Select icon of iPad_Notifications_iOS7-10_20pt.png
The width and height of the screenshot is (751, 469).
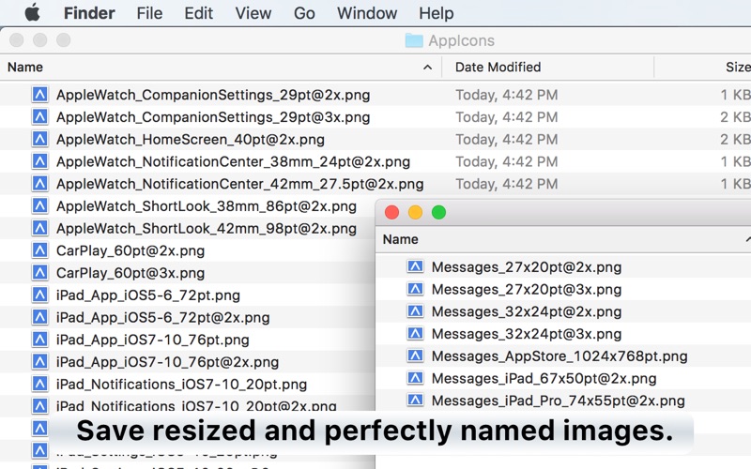click(x=39, y=384)
